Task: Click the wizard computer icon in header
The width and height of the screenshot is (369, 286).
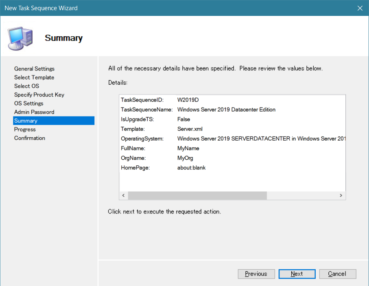Action: [20, 38]
